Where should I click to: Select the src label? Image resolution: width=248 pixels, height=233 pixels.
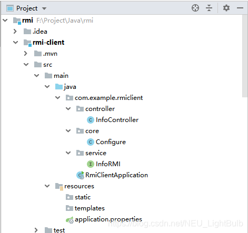48,65
